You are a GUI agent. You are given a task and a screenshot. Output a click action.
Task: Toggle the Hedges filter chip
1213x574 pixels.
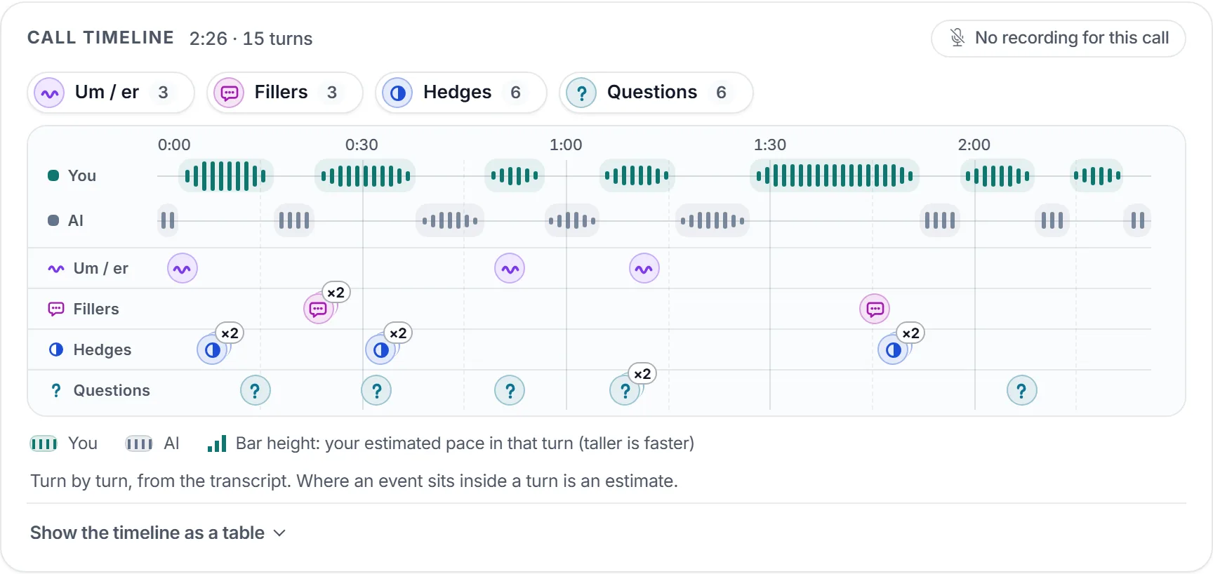[x=460, y=93]
